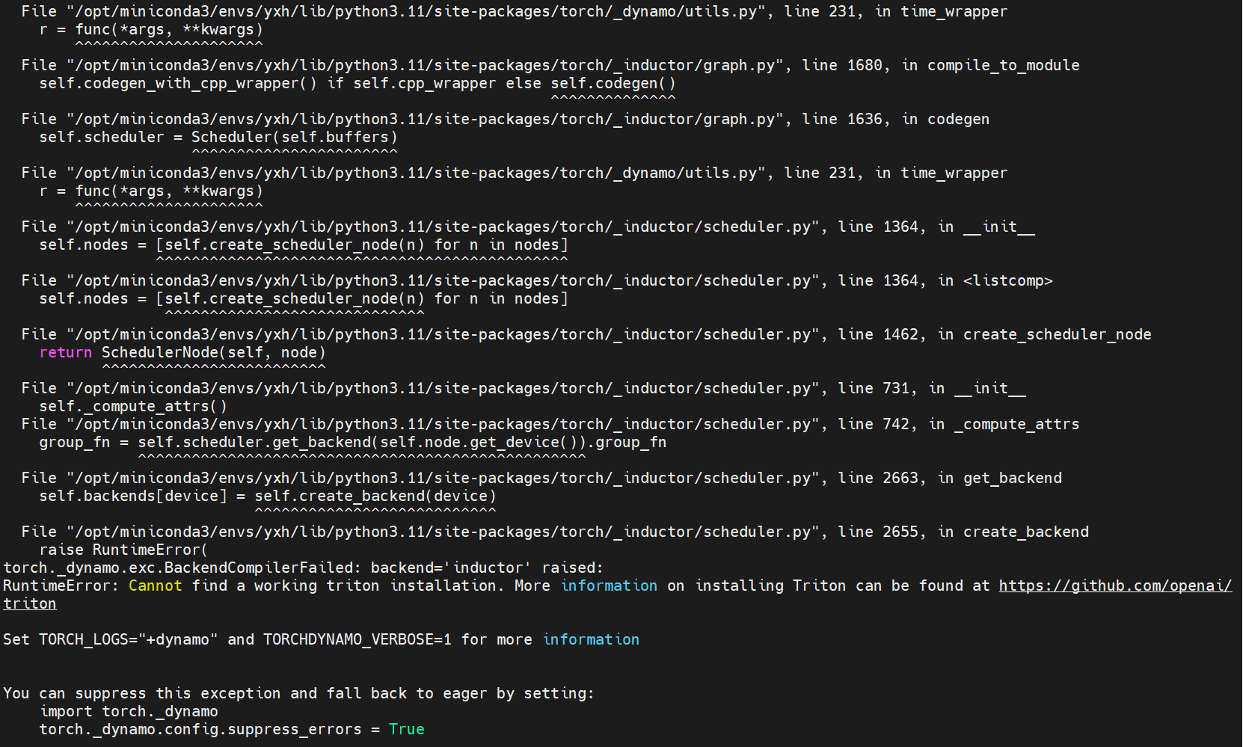Click "self._compute_attrs()" line
Viewport: 1243px width, 747px height.
(x=133, y=406)
